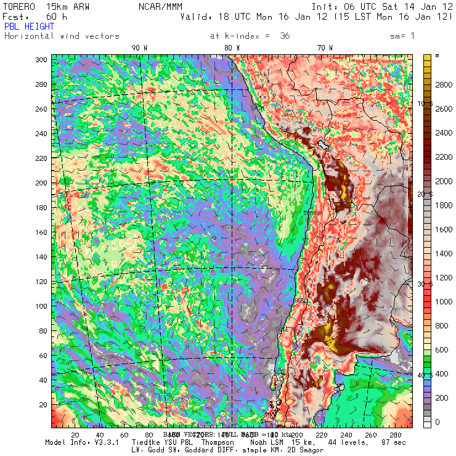Click the 70 W longitude label

(325, 48)
